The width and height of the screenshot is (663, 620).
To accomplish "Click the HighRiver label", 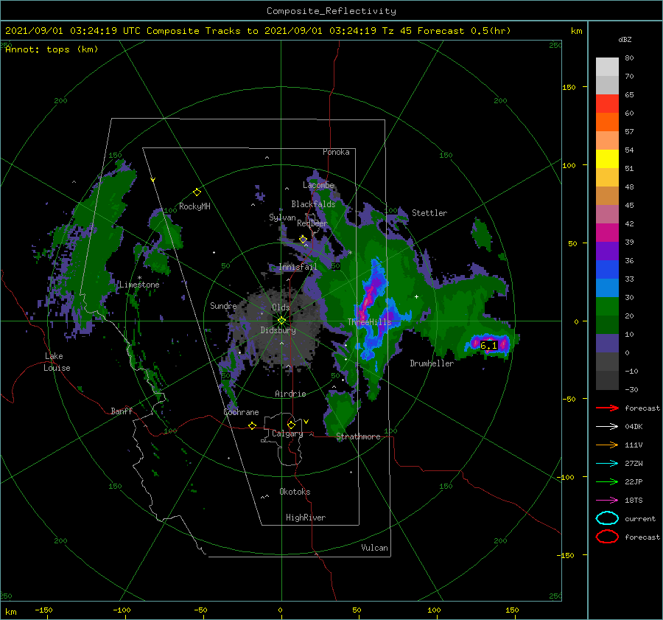I will tap(306, 518).
